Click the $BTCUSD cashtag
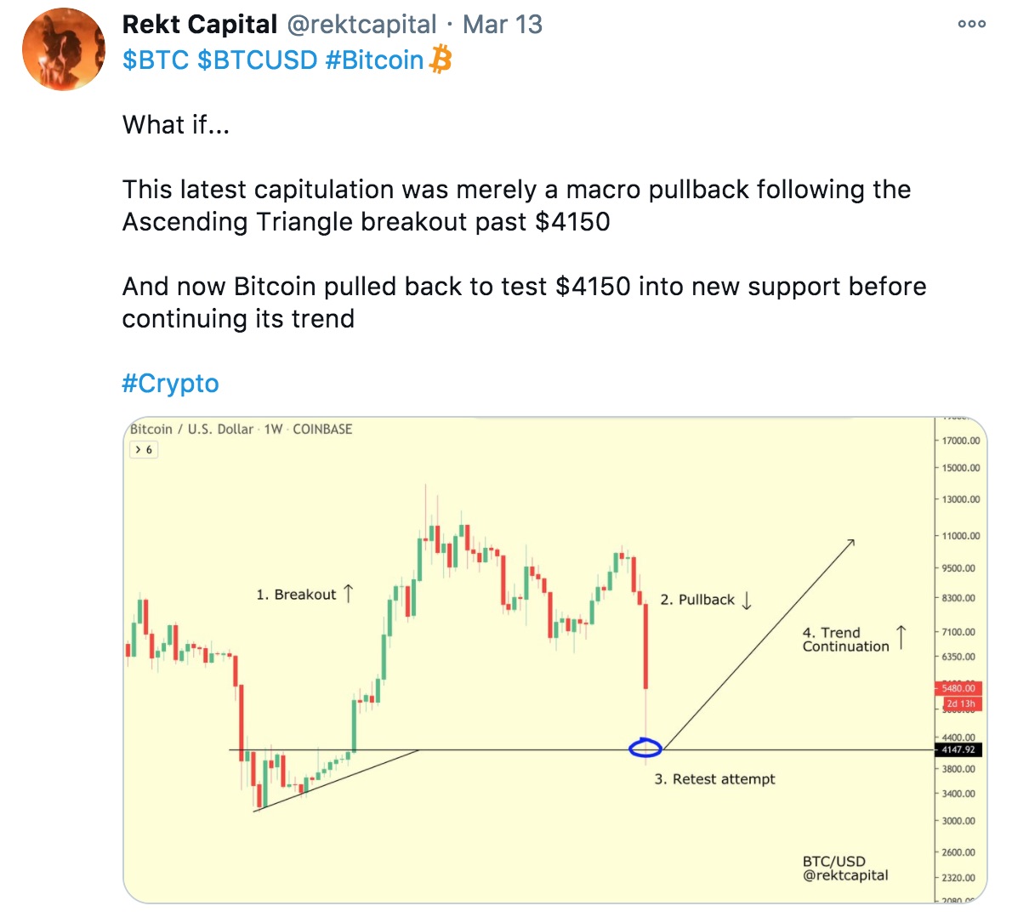The height and width of the screenshot is (917, 1012). (x=257, y=60)
